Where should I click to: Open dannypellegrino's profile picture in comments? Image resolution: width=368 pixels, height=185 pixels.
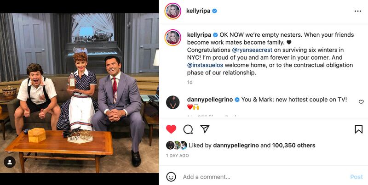point(173,102)
